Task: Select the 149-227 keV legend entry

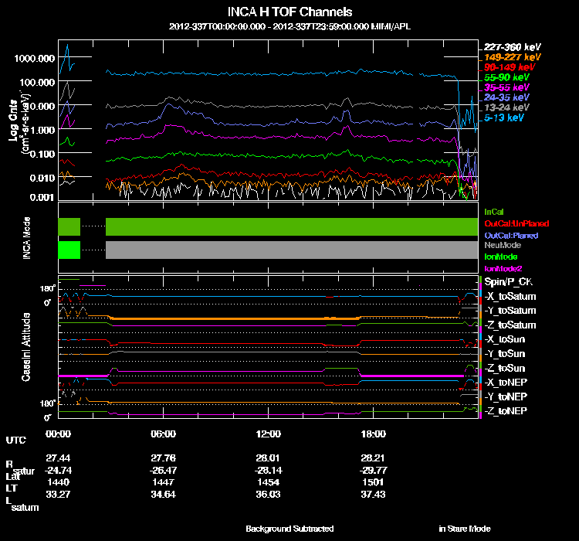Action: (x=510, y=57)
